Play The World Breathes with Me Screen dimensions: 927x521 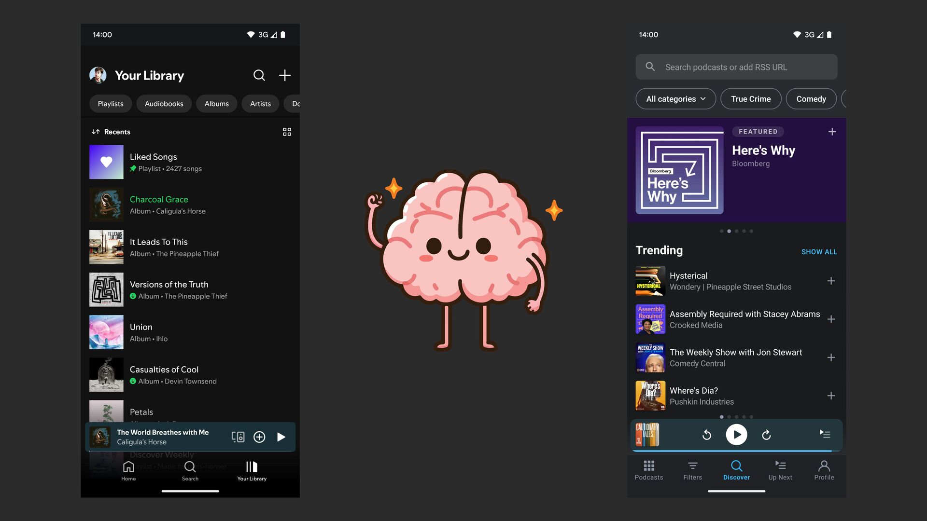pos(281,437)
